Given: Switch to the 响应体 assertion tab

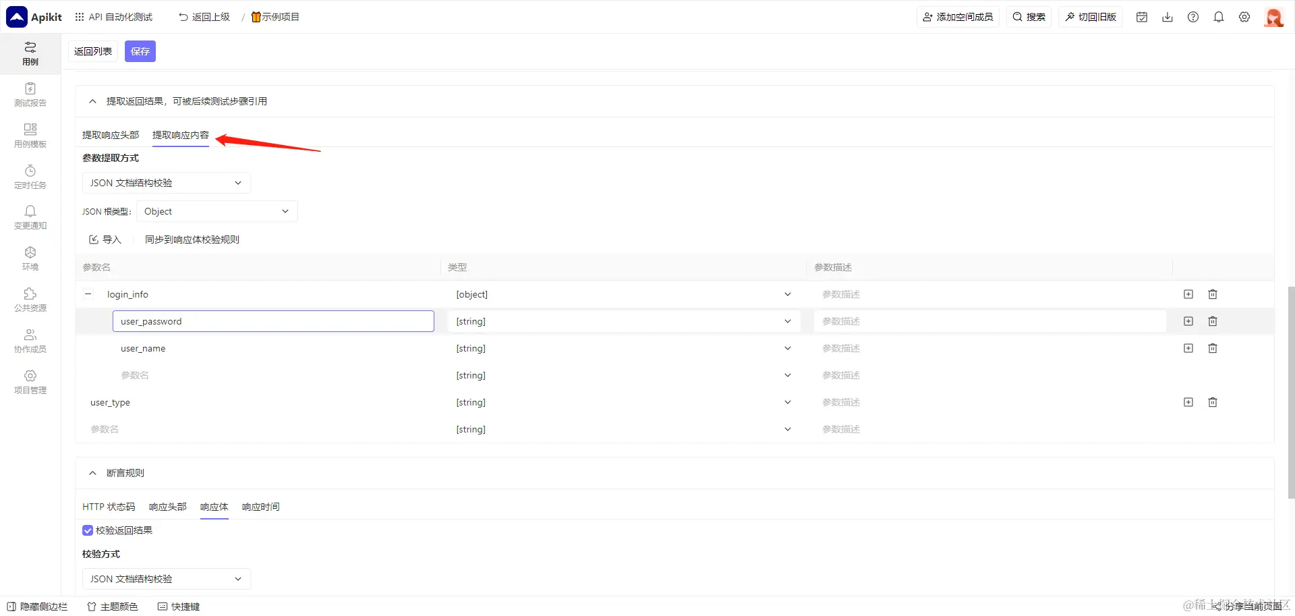Looking at the screenshot, I should tap(214, 507).
